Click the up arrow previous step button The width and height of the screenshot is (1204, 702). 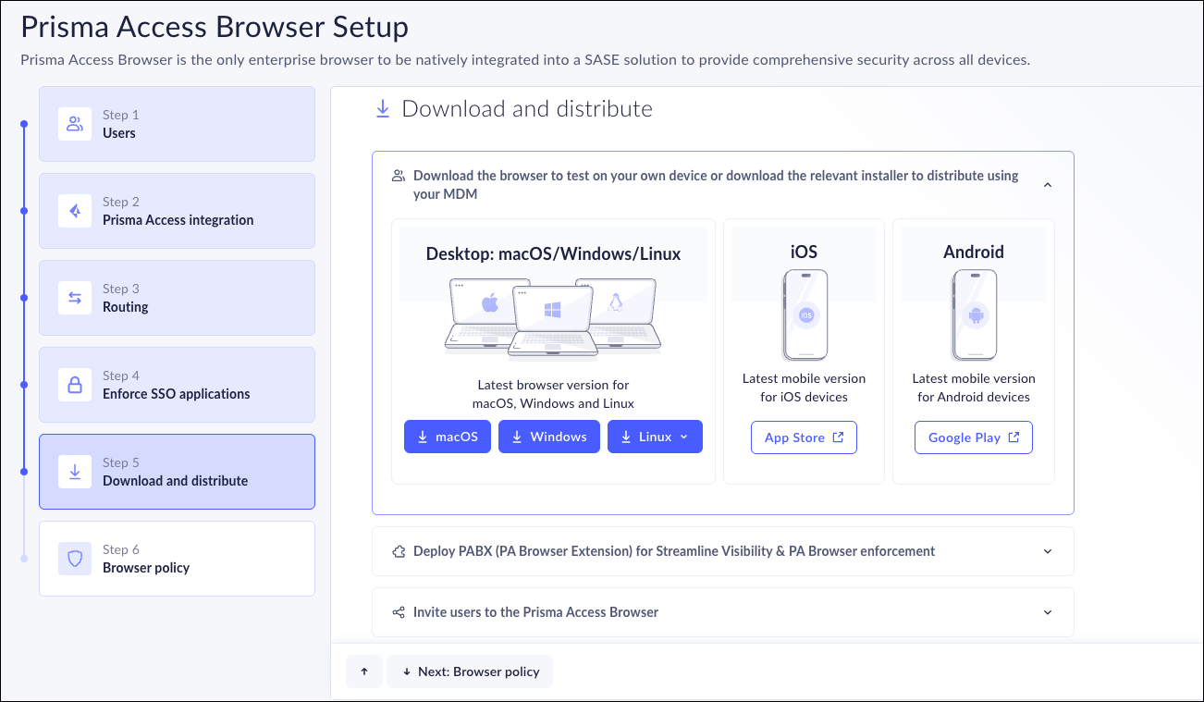pos(364,671)
